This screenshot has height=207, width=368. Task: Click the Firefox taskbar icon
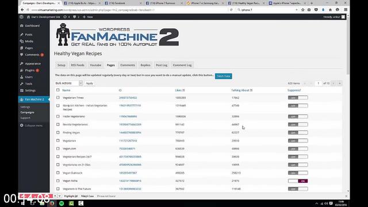pos(52,203)
